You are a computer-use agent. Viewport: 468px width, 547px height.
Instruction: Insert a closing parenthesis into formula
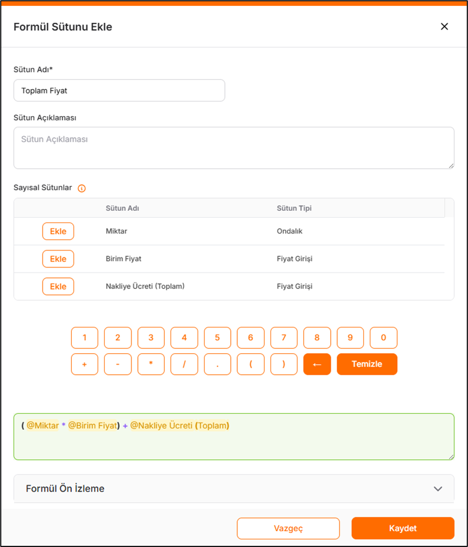(x=284, y=364)
